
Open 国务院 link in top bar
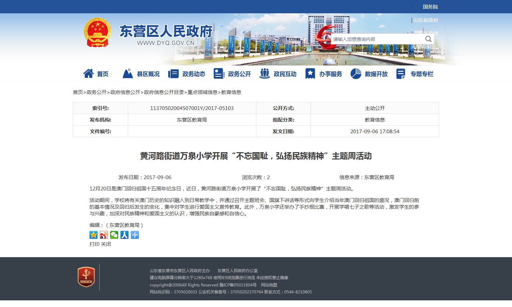(430, 7)
